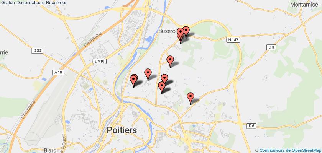Click the Gralon Défibrillateurs Buxerolles title
322x153 pixels.
[x=34, y=2]
